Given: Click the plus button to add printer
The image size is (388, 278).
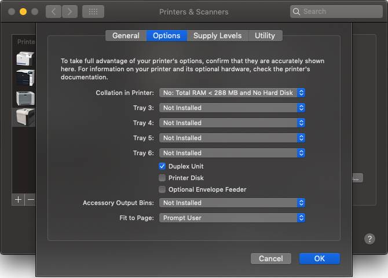Looking at the screenshot, I should pos(19,199).
